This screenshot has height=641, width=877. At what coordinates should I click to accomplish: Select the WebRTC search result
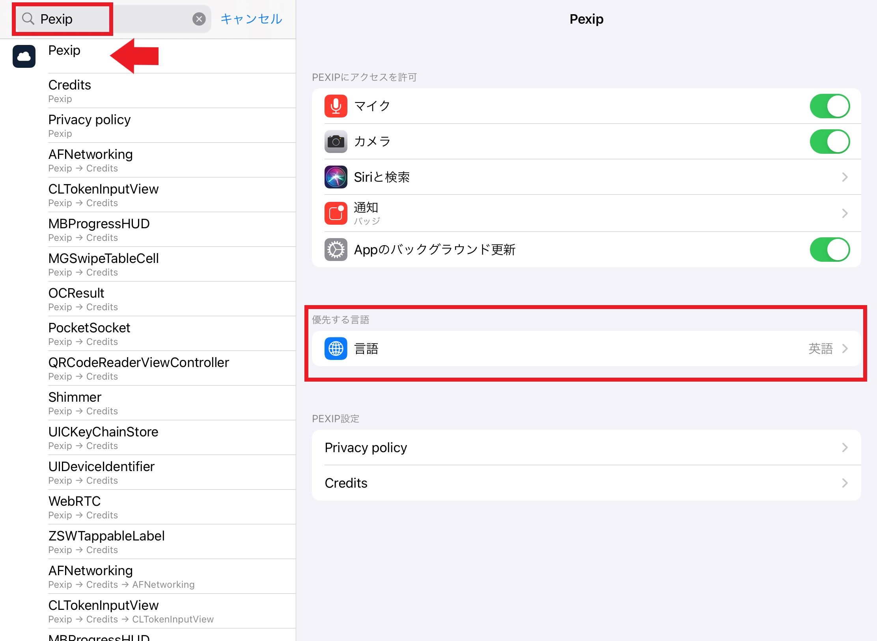[x=148, y=507]
